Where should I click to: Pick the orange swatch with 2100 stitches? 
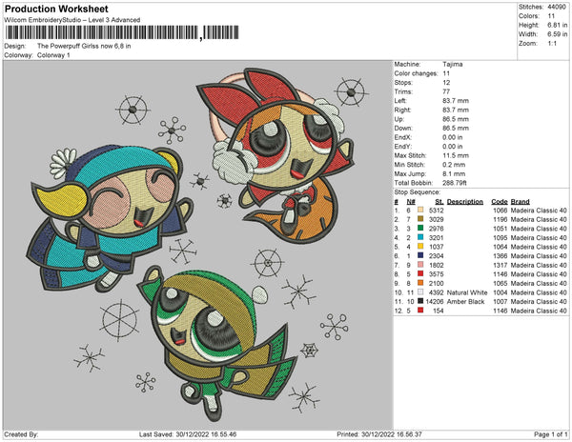coord(420,283)
